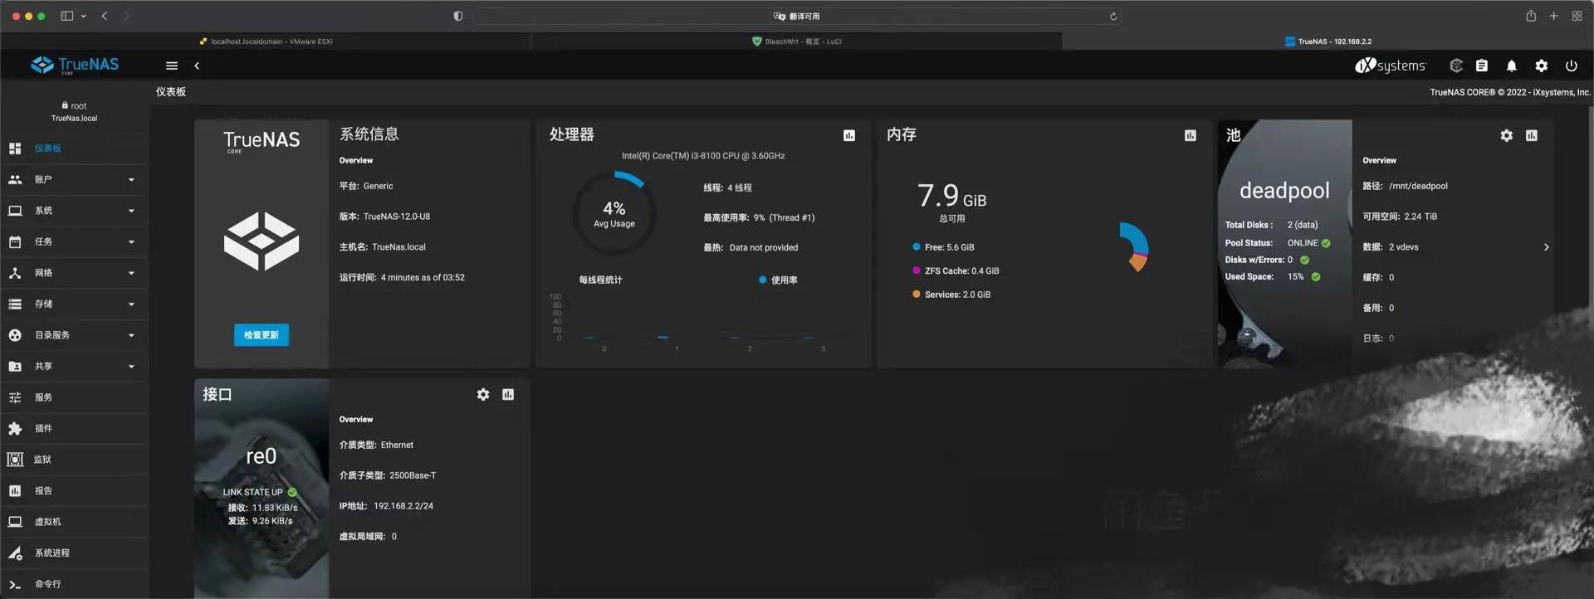Click the 插件 puzzle piece icon
This screenshot has width=1594, height=599.
click(x=15, y=429)
